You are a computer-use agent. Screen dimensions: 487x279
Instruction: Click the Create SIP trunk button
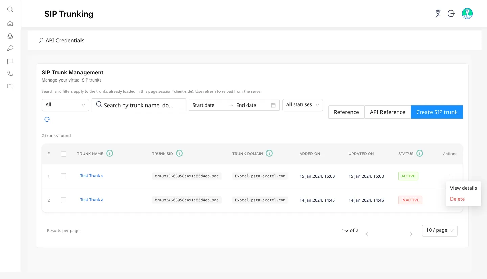(437, 112)
